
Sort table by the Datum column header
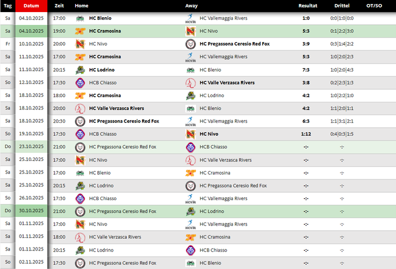(x=31, y=5)
